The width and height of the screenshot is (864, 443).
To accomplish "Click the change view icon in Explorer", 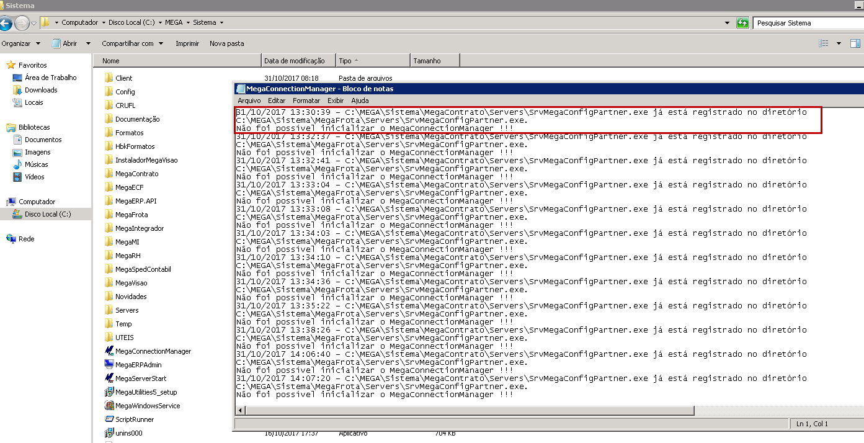I will tap(824, 43).
